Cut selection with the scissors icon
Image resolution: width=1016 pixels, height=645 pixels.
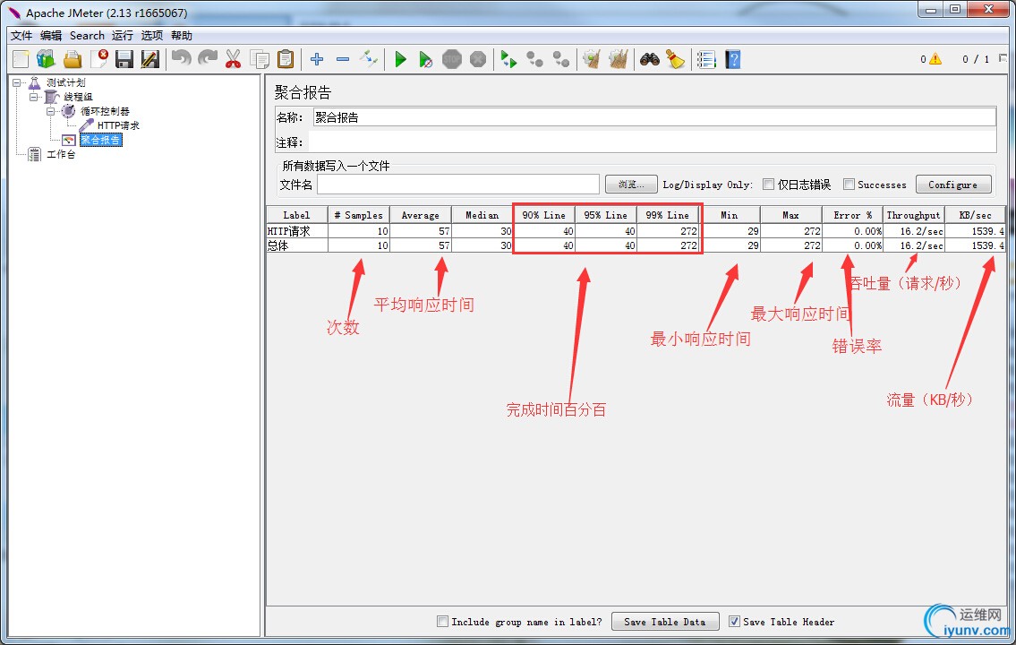point(234,60)
